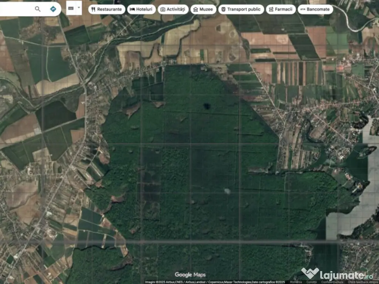This screenshot has width=379, height=284.
Task: Click the Lajumate.ro watermark logo
Action: (x=337, y=274)
